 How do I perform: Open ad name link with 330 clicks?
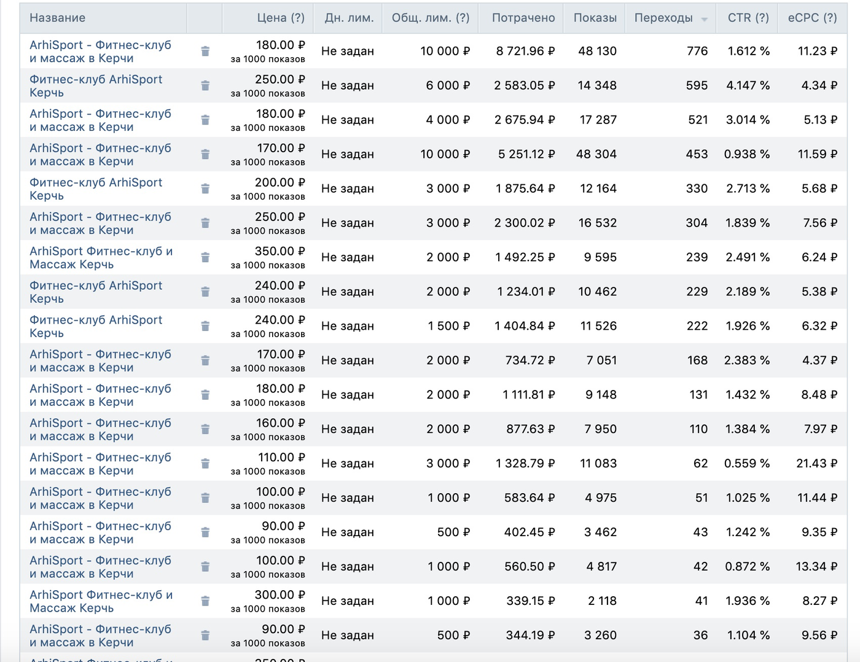96,189
